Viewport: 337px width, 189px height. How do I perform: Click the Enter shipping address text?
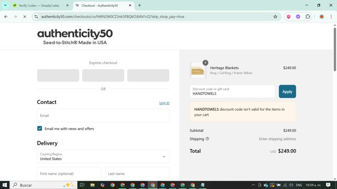pos(277,139)
